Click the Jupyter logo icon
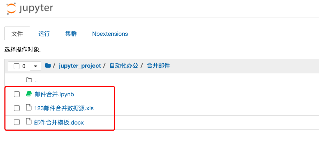Viewport: 319px width, 141px height. (x=11, y=9)
